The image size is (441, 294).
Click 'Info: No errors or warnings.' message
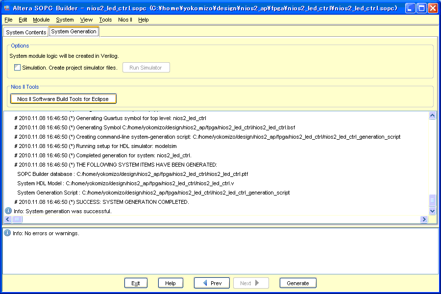pyautogui.click(x=46, y=234)
